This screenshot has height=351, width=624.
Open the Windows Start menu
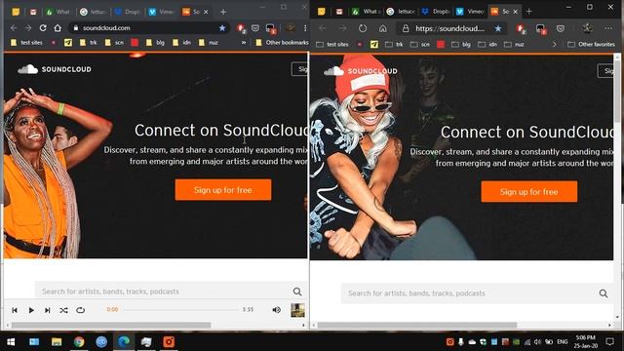pos(11,342)
